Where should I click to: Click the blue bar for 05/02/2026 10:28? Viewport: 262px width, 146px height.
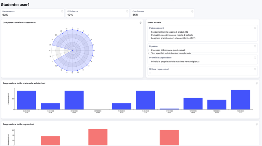pyautogui.click(x=27, y=100)
